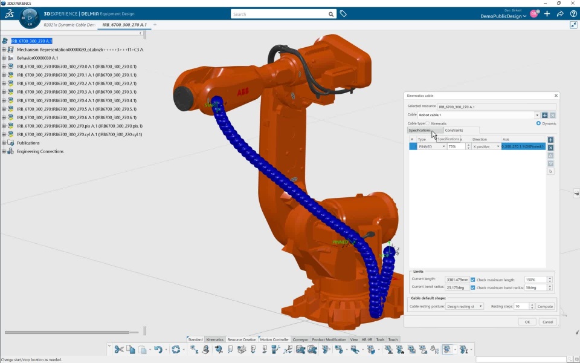Open the PINNED type dropdown
580x363 pixels.
[443, 146]
